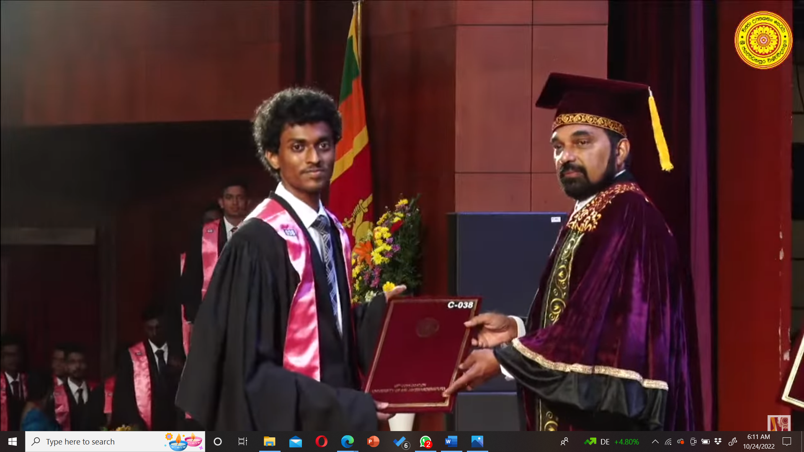Click the battery status icon
This screenshot has height=452, width=804.
click(x=706, y=442)
